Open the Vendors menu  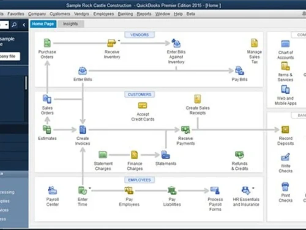click(x=81, y=14)
